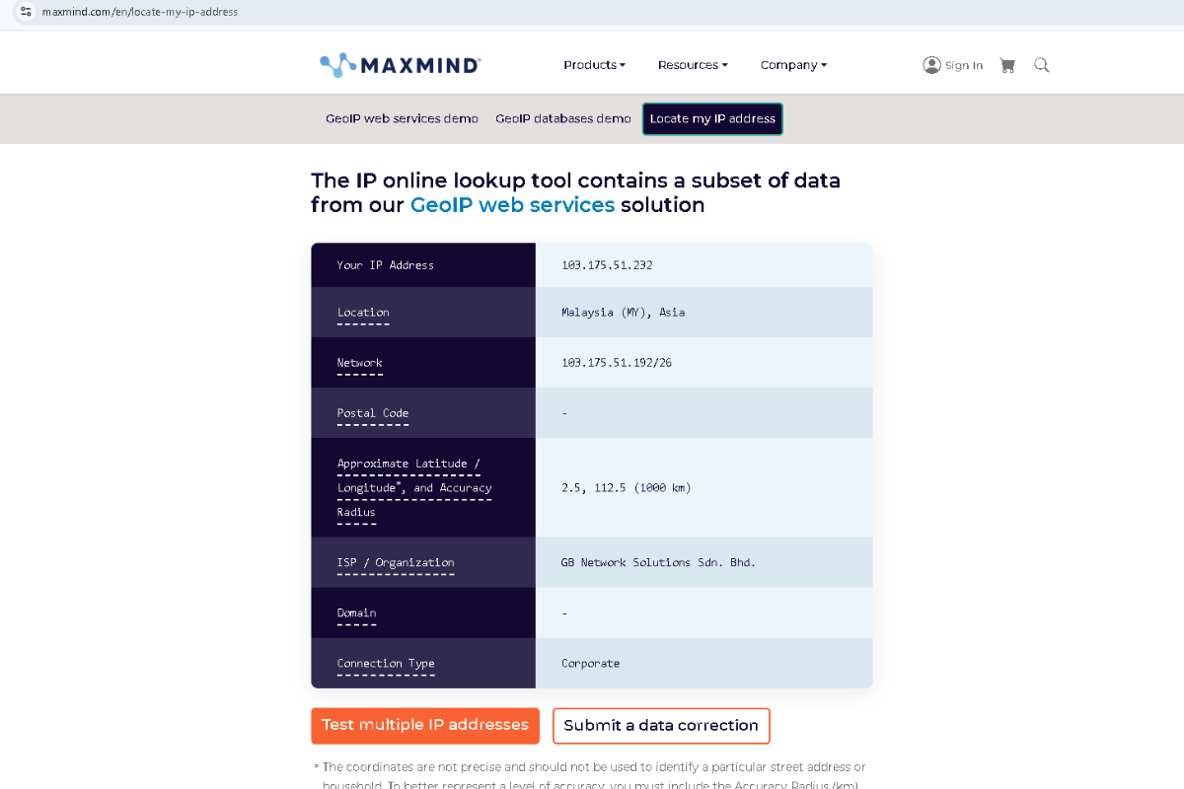Viewport: 1184px width, 789px height.
Task: Switch to GeoIP databases demo tab
Action: click(562, 118)
